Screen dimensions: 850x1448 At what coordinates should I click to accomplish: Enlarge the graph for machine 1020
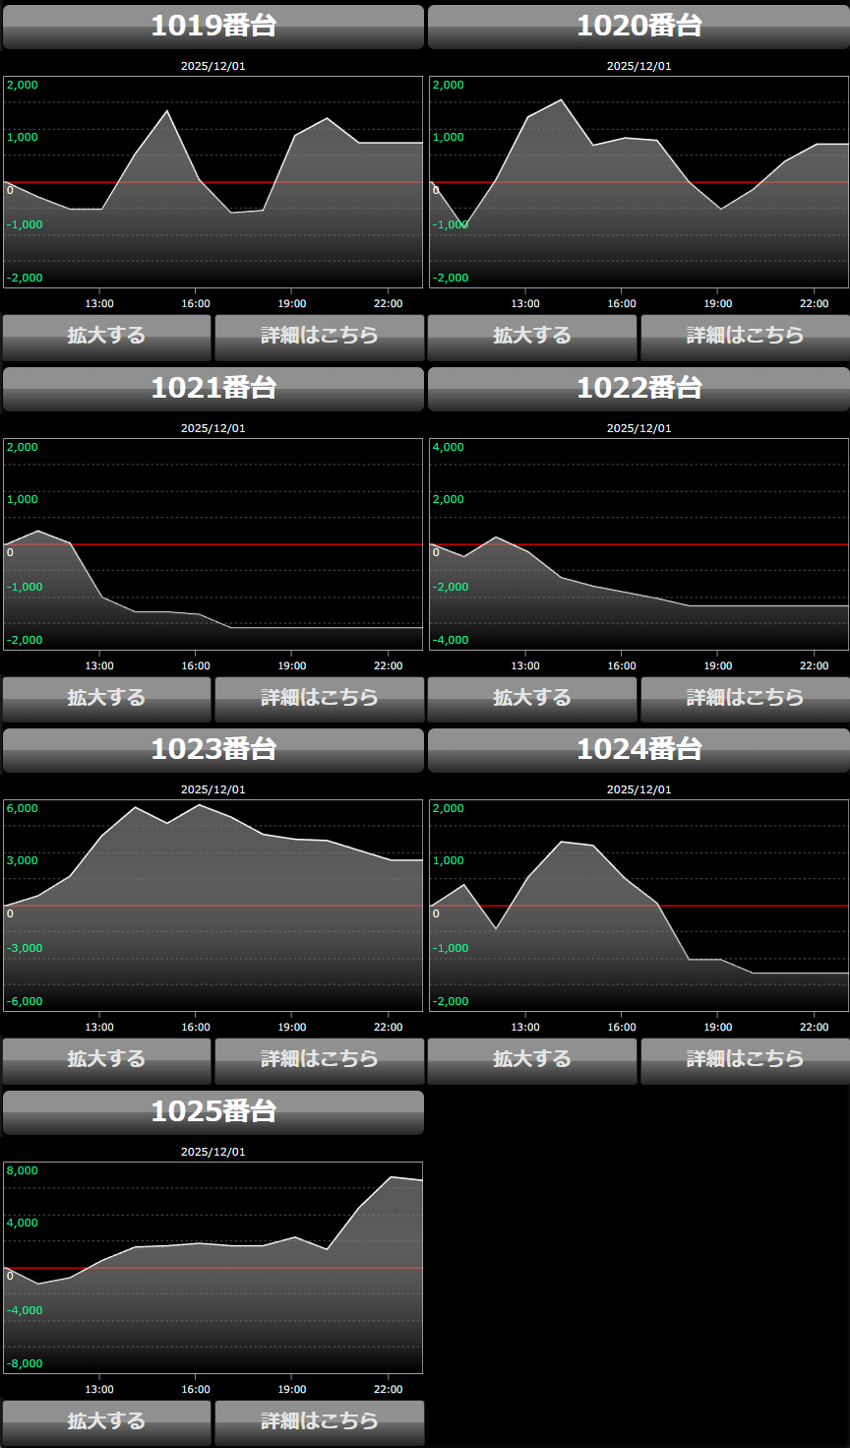point(532,337)
